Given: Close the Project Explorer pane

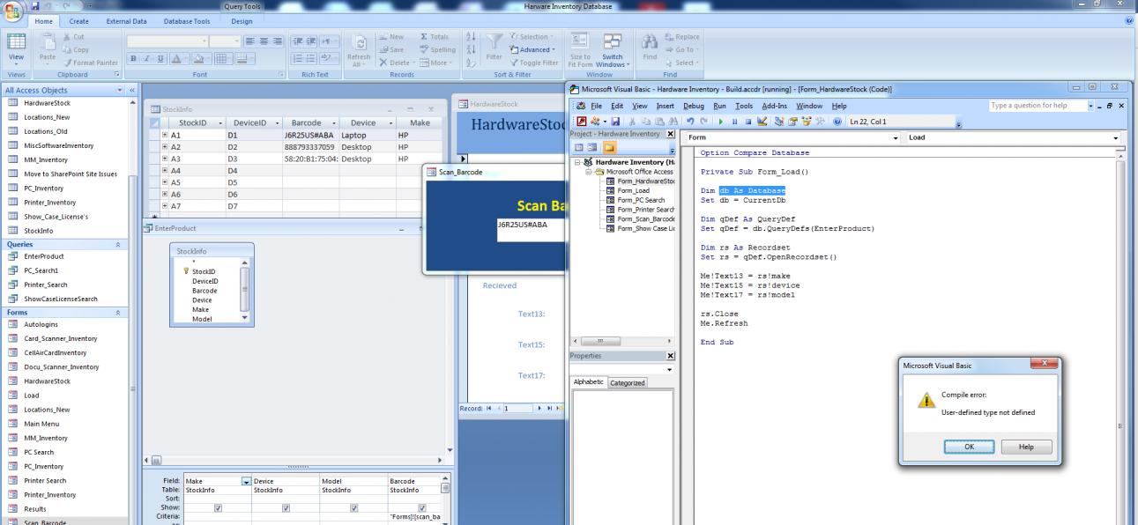Looking at the screenshot, I should point(670,134).
